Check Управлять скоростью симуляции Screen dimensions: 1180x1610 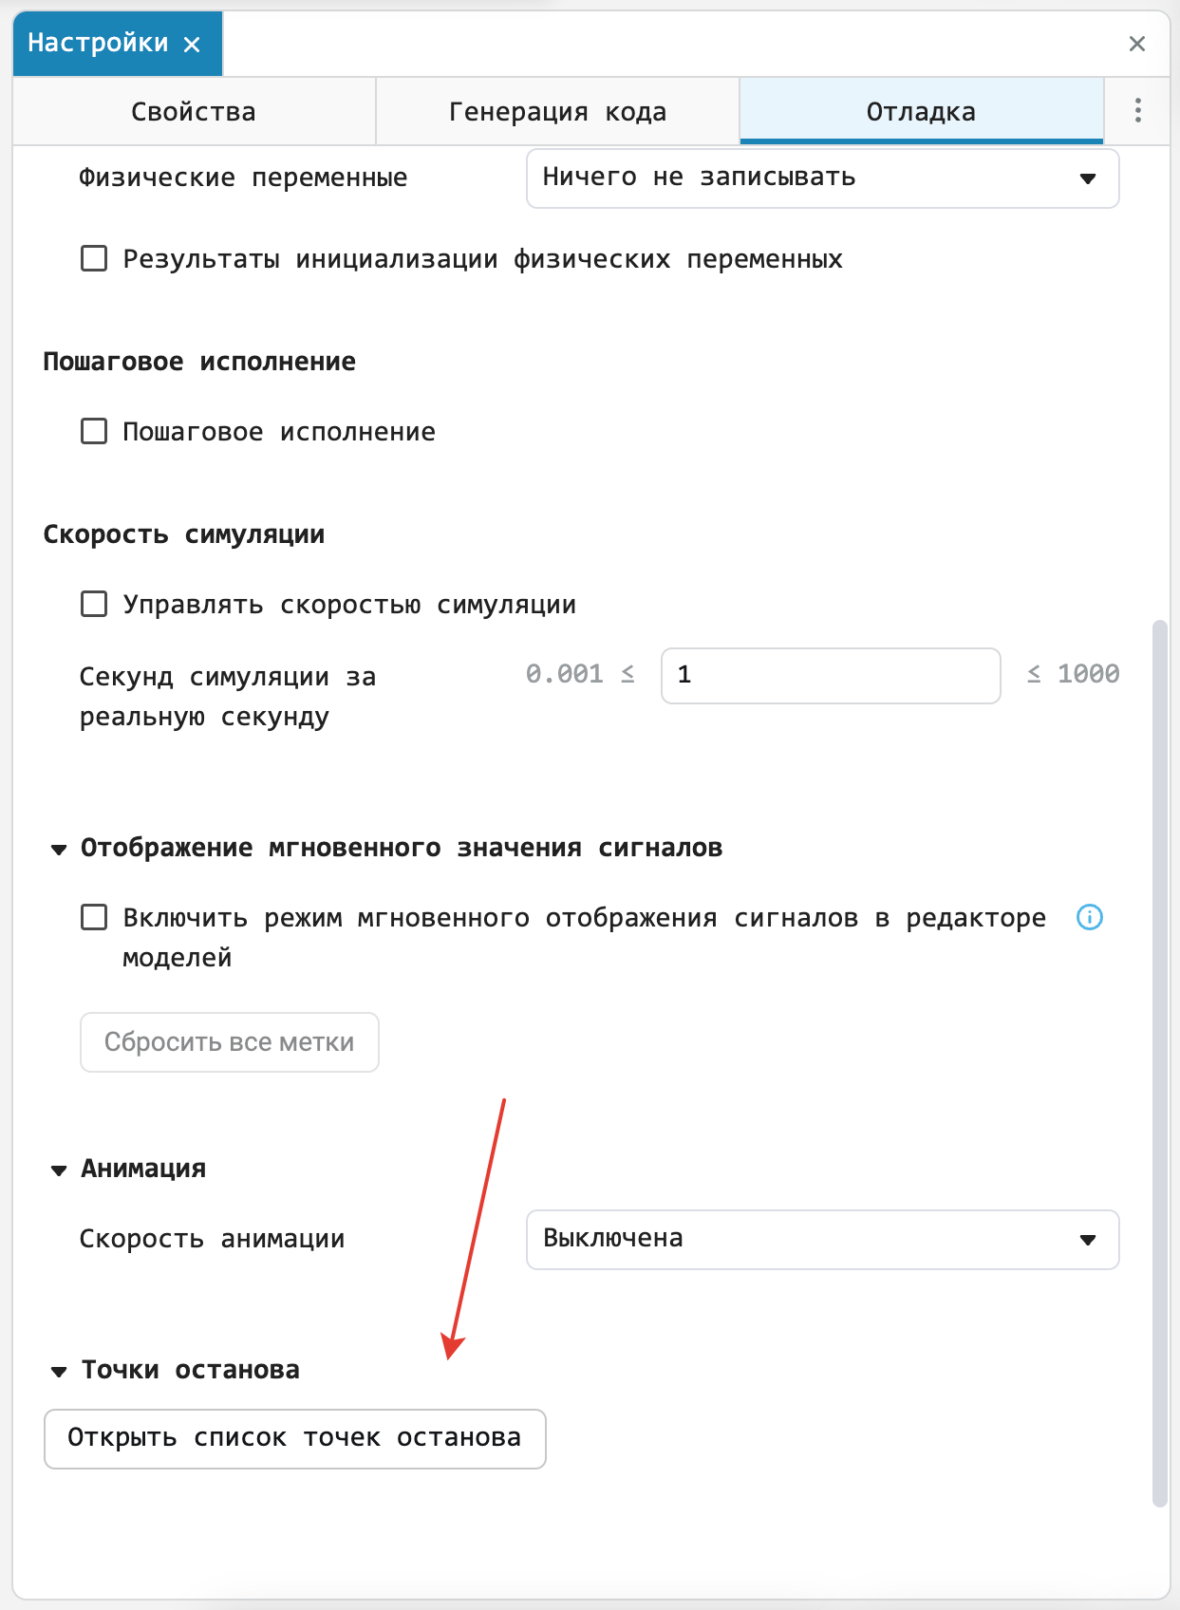[x=94, y=604]
